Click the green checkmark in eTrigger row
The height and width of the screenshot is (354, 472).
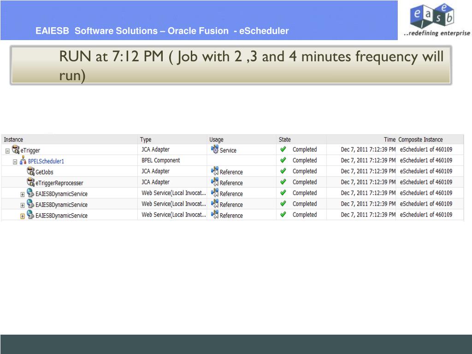pos(283,149)
